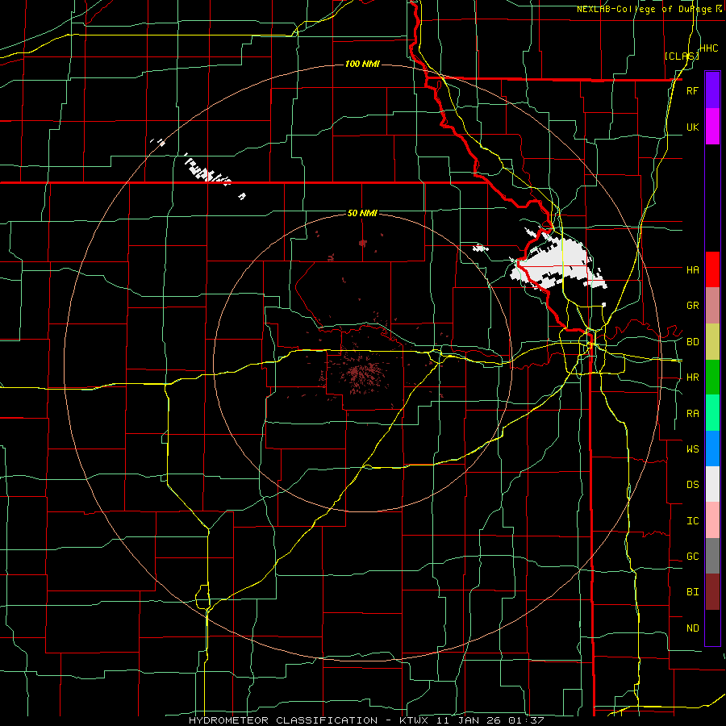Click the Hydrometeor Classification KTWX timestamp caption
The height and width of the screenshot is (726, 726).
point(366,720)
